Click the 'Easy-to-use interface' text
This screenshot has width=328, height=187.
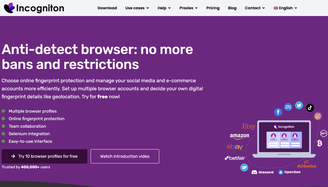(30, 141)
